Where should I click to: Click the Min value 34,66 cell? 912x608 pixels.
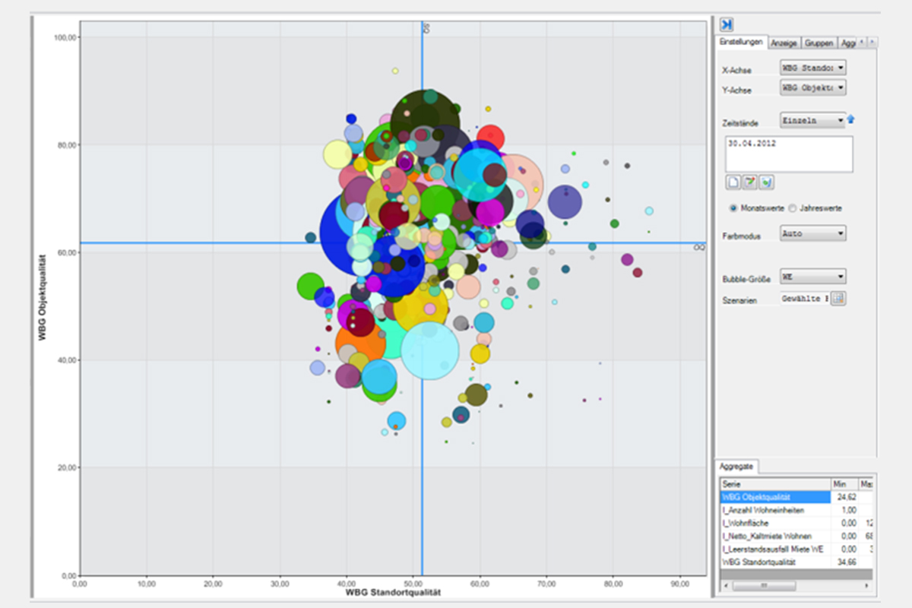(x=844, y=562)
